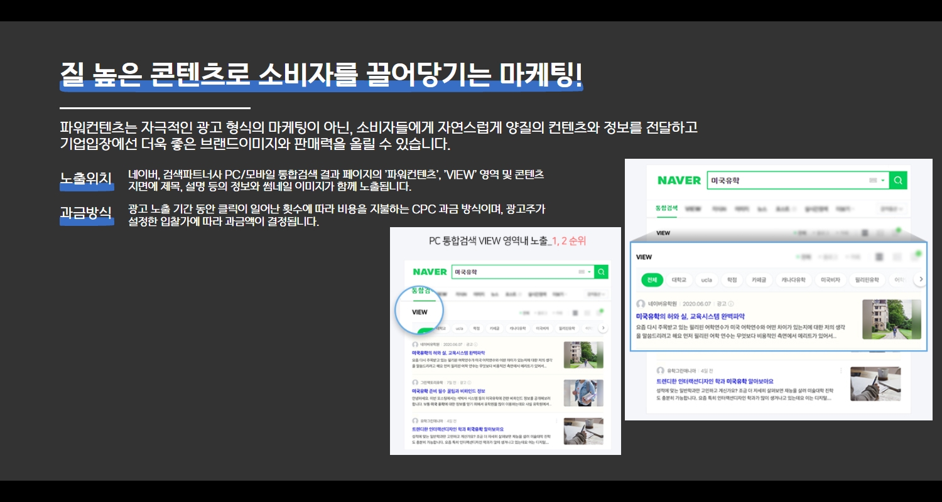Select the 미국비자 chip in the PC 통합검색 screenshot
This screenshot has width=942, height=502.
pyautogui.click(x=541, y=328)
